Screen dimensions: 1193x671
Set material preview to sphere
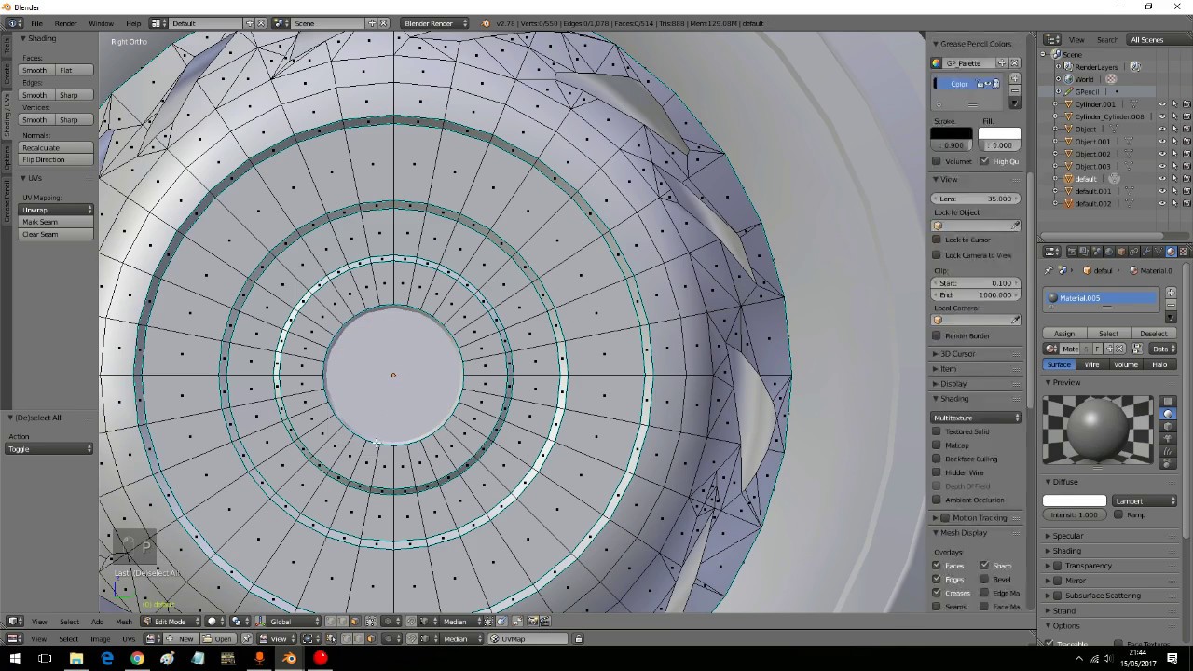coord(1168,414)
